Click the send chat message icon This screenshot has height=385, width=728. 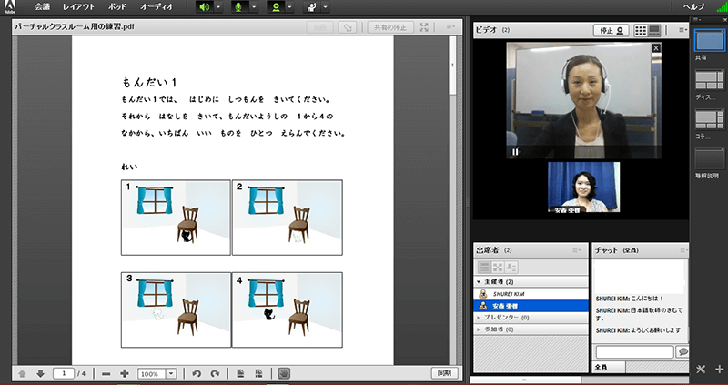(682, 351)
